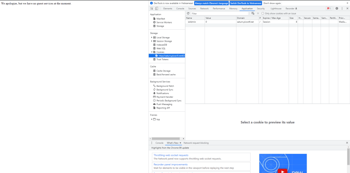Enable 'Only show cookies with an issue'
The image size is (350, 173).
[263, 13]
